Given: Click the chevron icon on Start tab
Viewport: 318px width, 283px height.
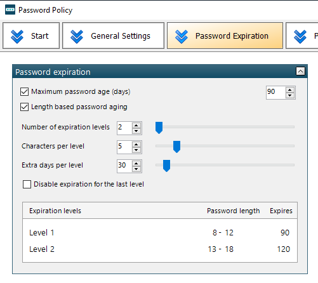Looking at the screenshot, I should [x=17, y=36].
